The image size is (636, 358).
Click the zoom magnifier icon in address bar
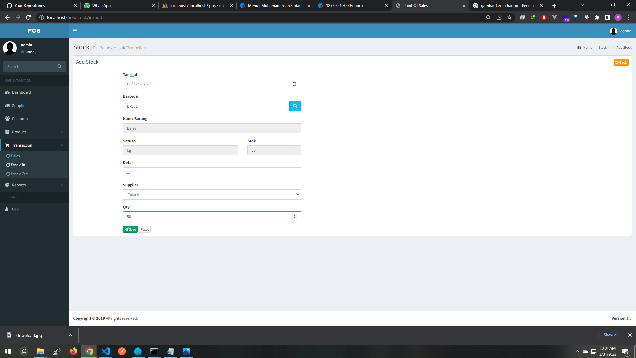pyautogui.click(x=488, y=17)
